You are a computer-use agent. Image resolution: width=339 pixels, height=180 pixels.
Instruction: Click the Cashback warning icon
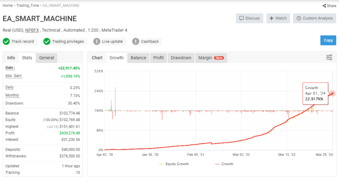[136, 41]
